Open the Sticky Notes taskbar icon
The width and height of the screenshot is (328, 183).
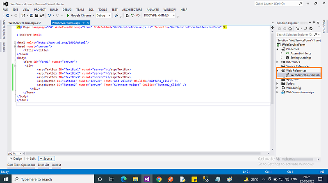tap(194, 179)
